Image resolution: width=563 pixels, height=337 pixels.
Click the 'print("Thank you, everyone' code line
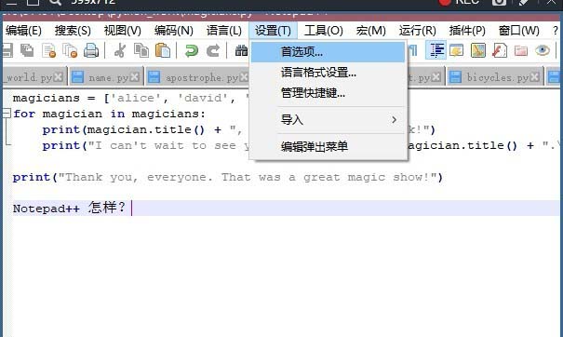tap(227, 177)
